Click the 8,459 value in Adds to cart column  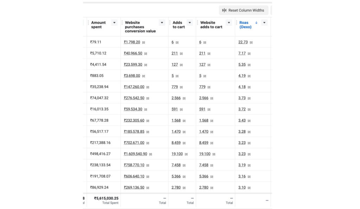176,143
